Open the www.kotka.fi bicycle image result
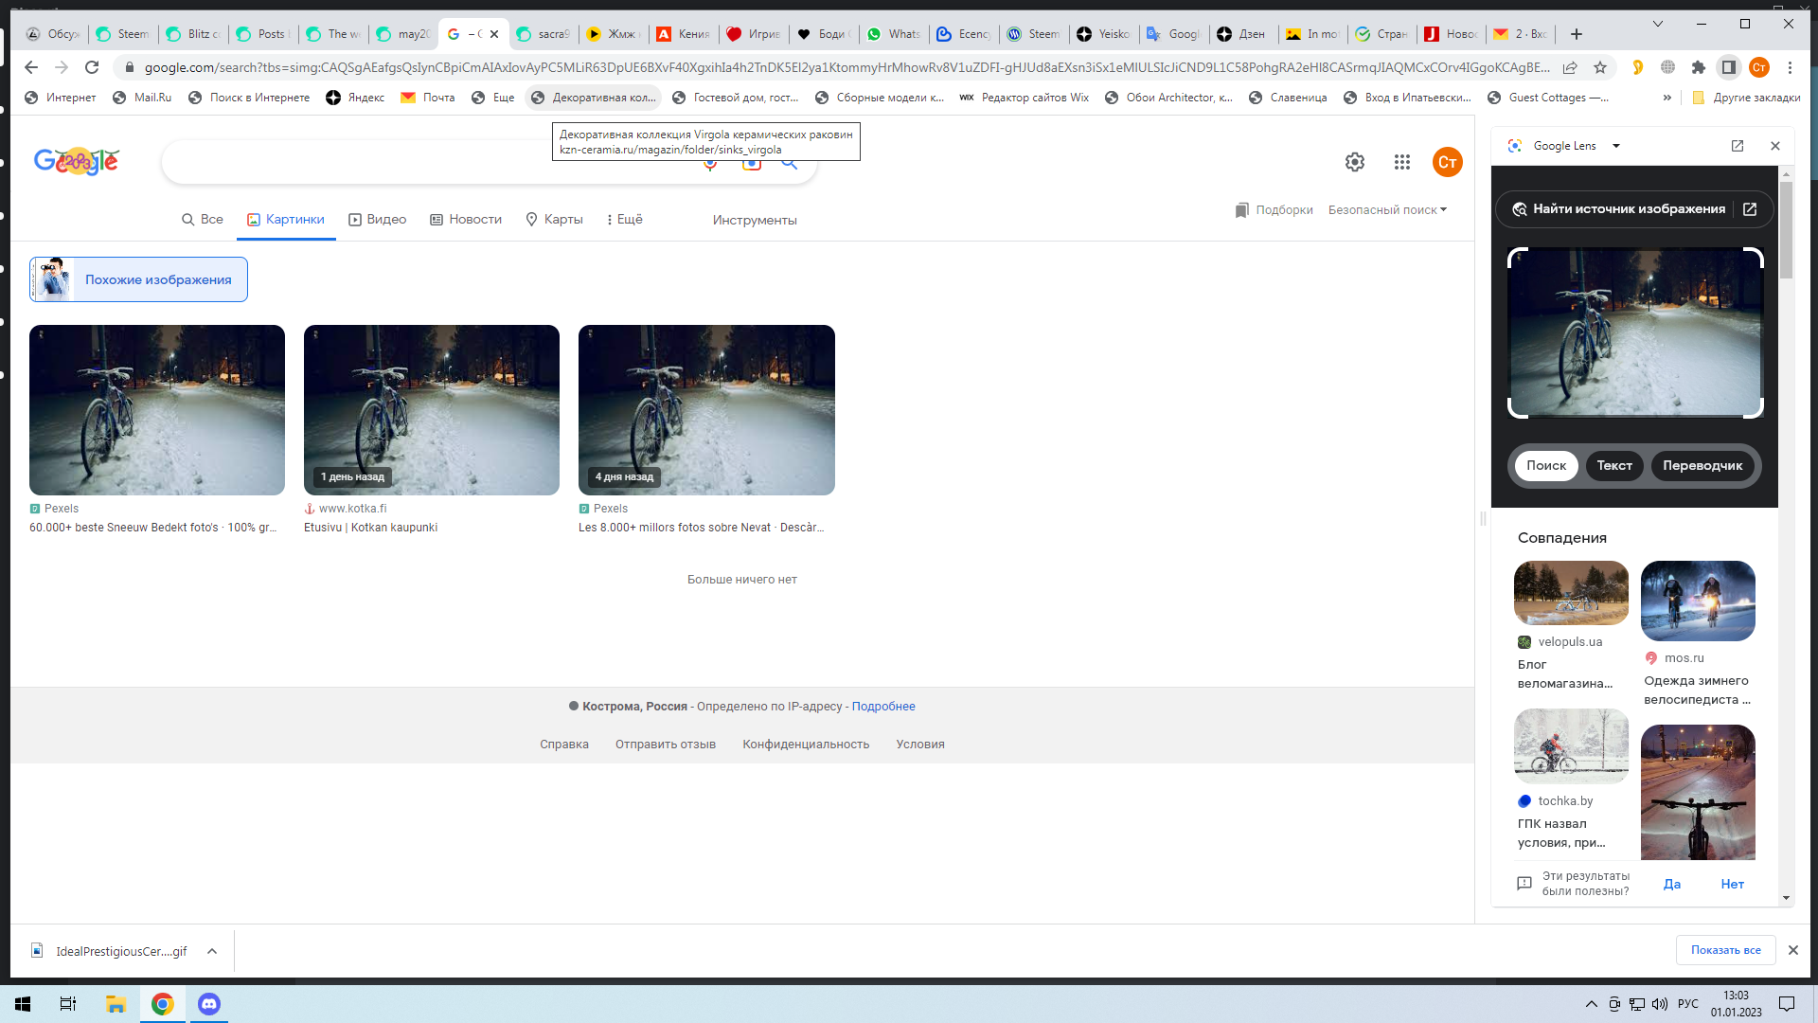Viewport: 1818px width, 1023px height. click(432, 410)
